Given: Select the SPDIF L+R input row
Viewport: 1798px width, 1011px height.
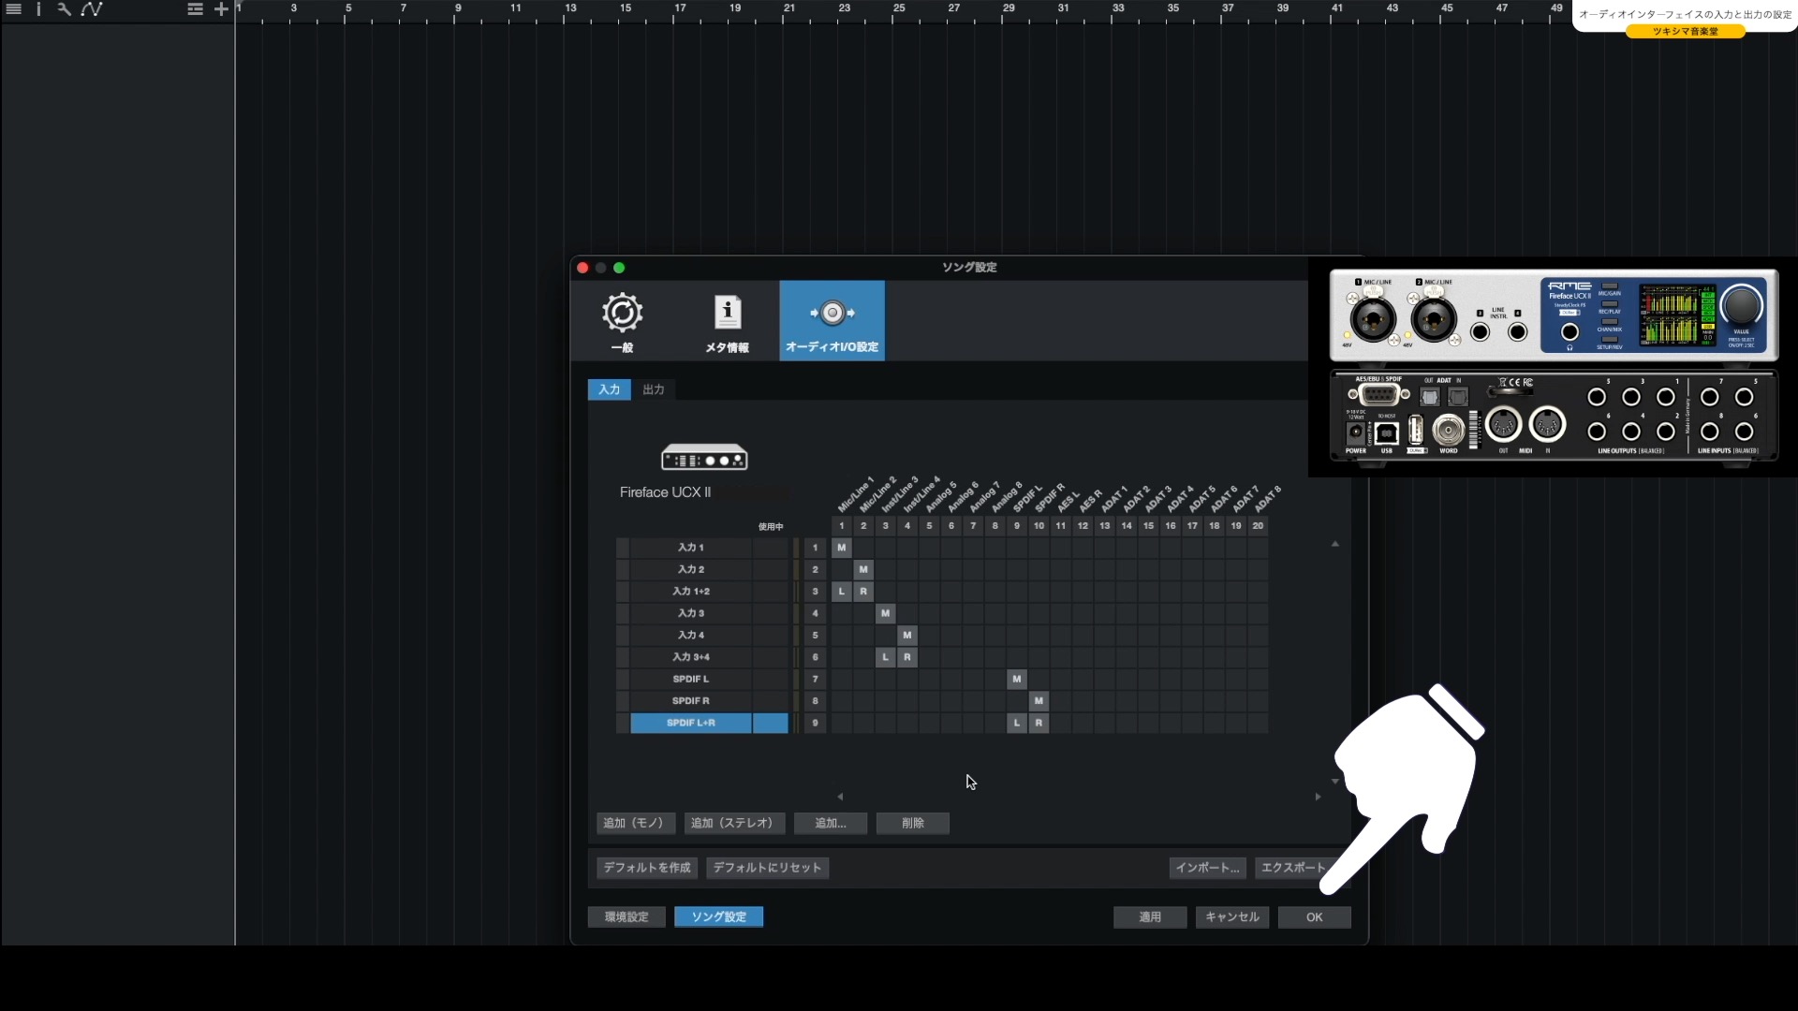Looking at the screenshot, I should coord(690,723).
